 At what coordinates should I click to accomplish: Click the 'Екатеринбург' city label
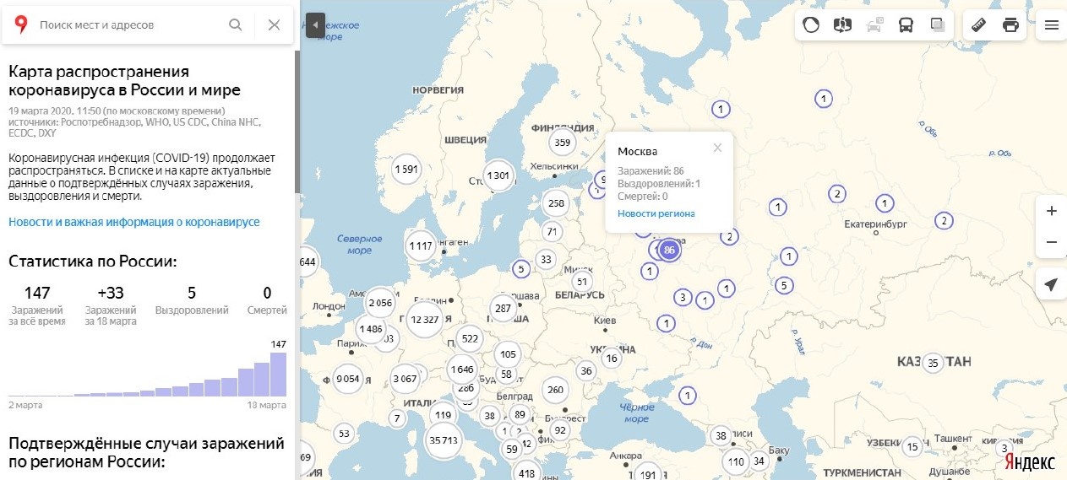875,224
